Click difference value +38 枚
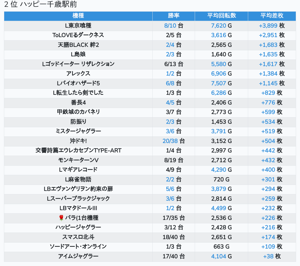Image resolution: width=300 pixels, height=266 pixels. (272, 256)
